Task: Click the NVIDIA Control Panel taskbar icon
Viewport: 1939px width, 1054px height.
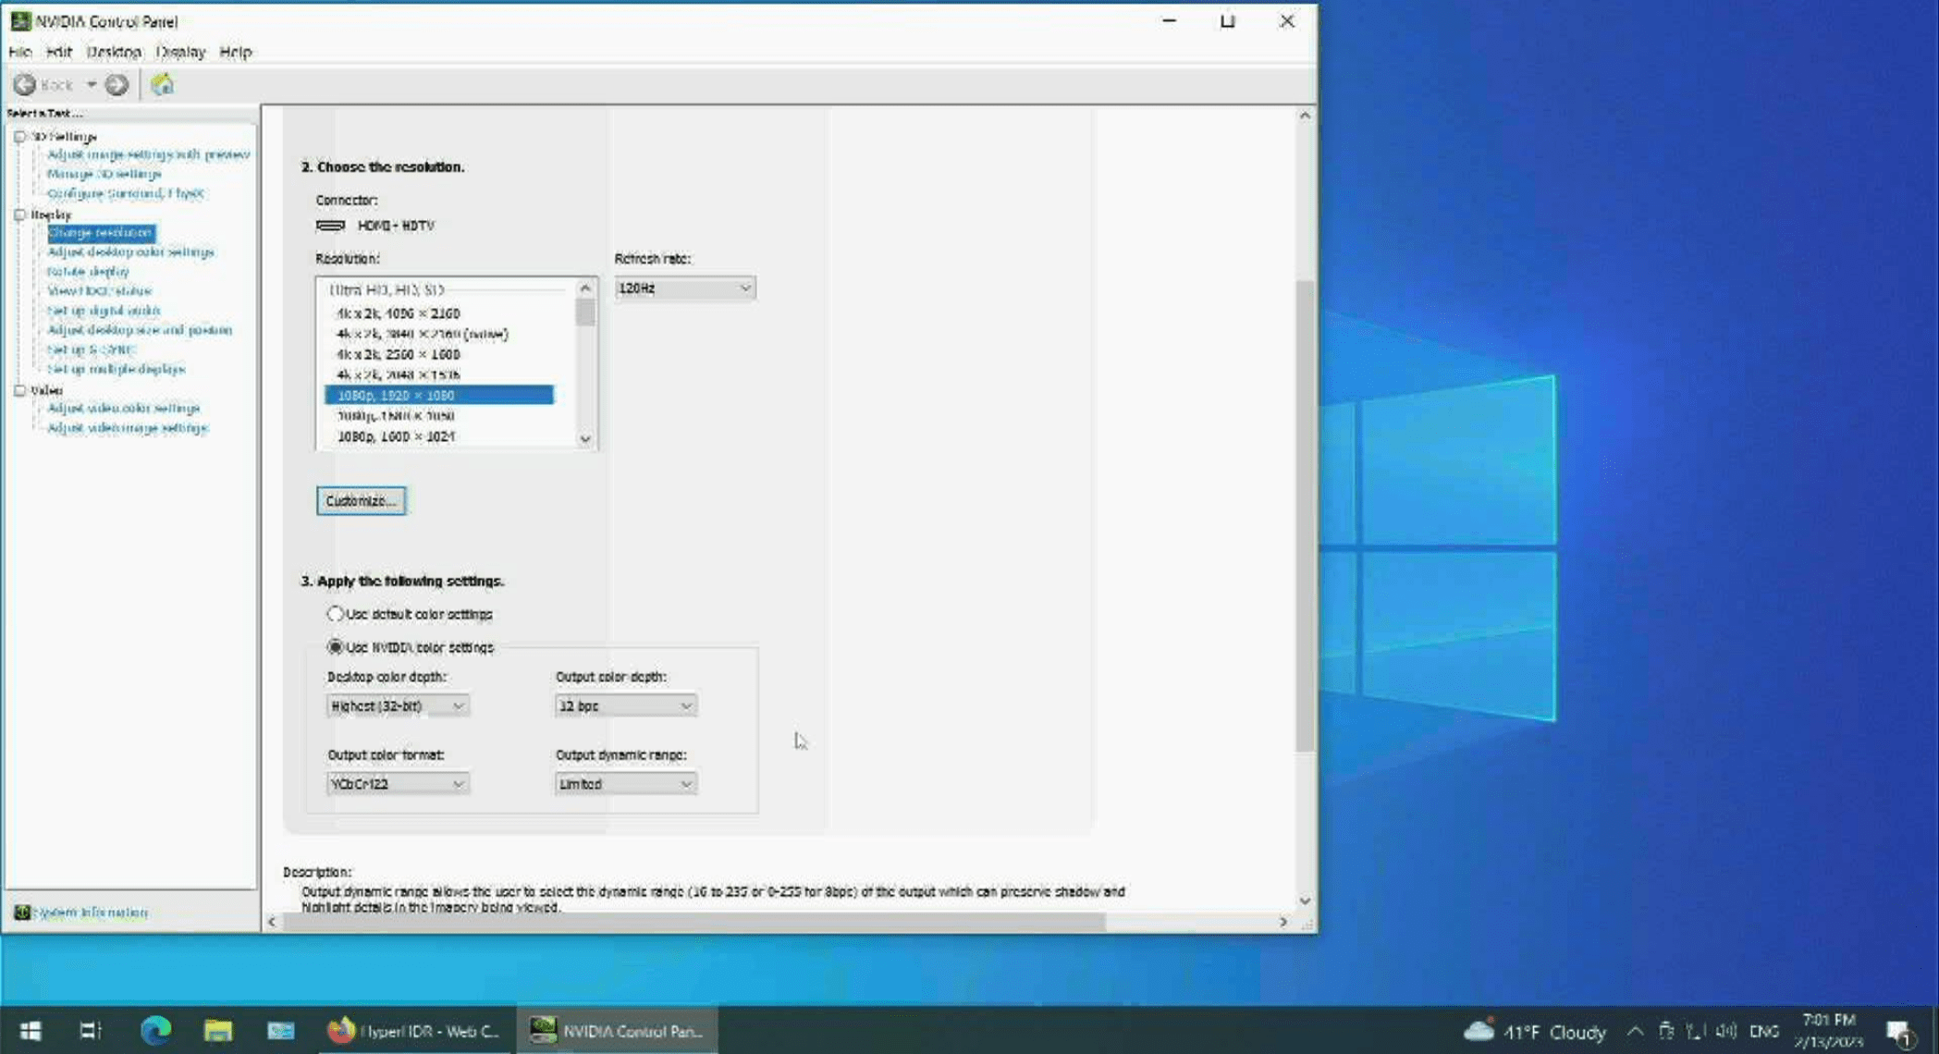Action: pyautogui.click(x=551, y=1031)
